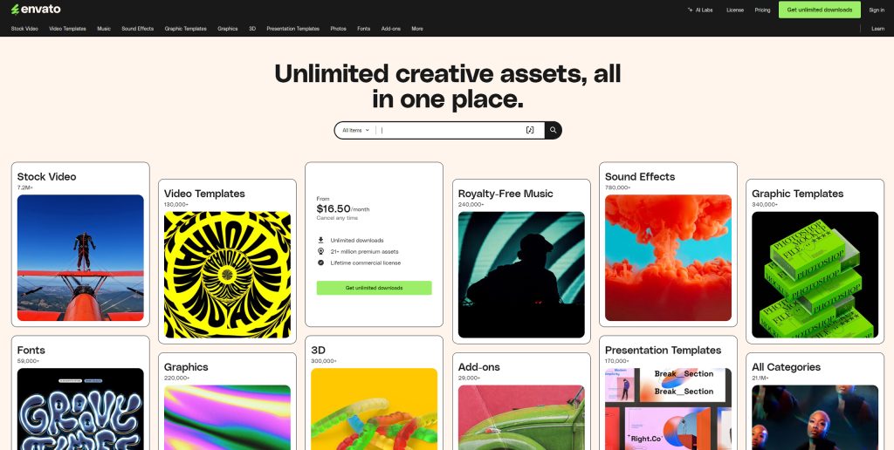Click the 'Cancel any time' text

pos(336,218)
